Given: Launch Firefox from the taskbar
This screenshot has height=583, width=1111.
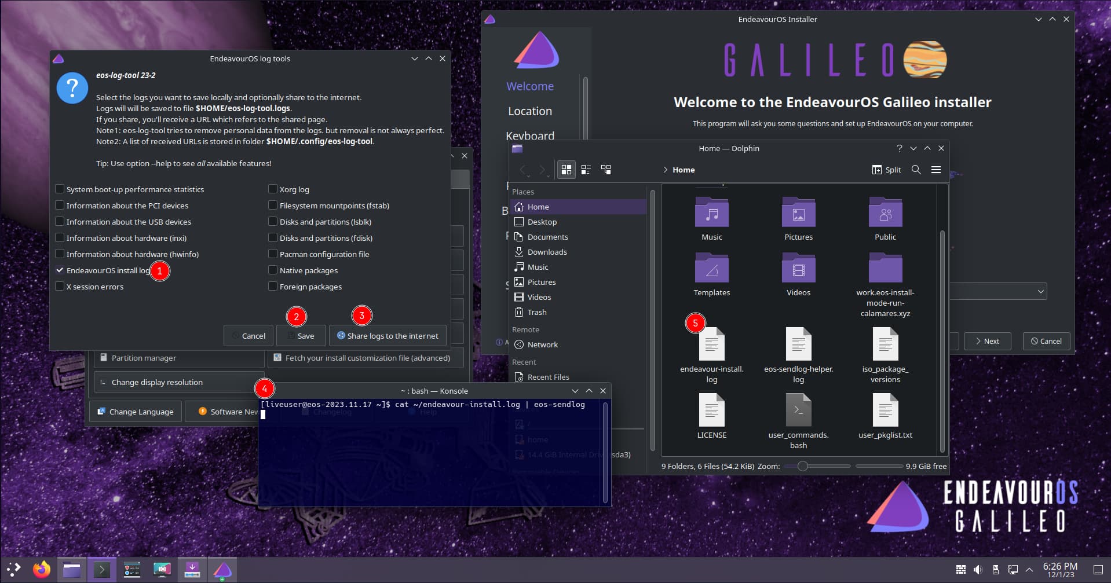Looking at the screenshot, I should (x=42, y=570).
